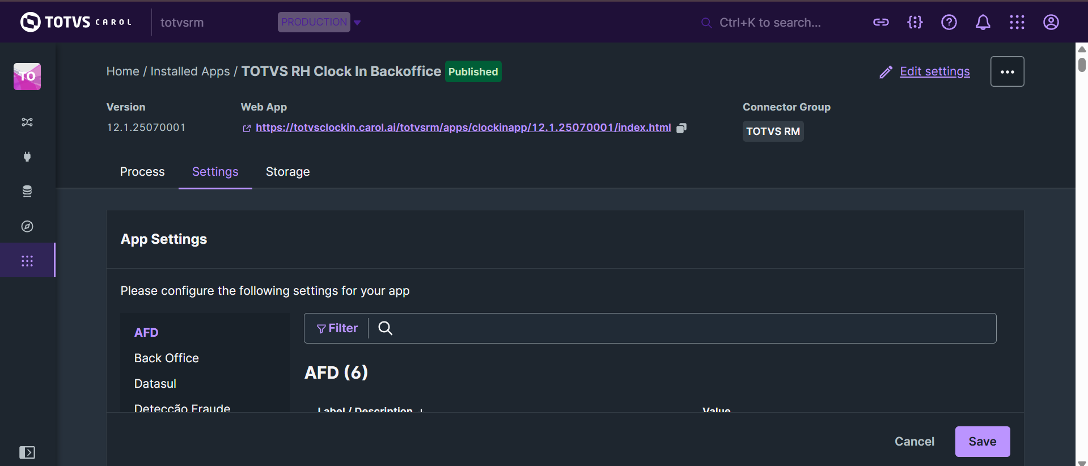Open the help question mark icon
Screen dimensions: 1088x466
tap(949, 22)
